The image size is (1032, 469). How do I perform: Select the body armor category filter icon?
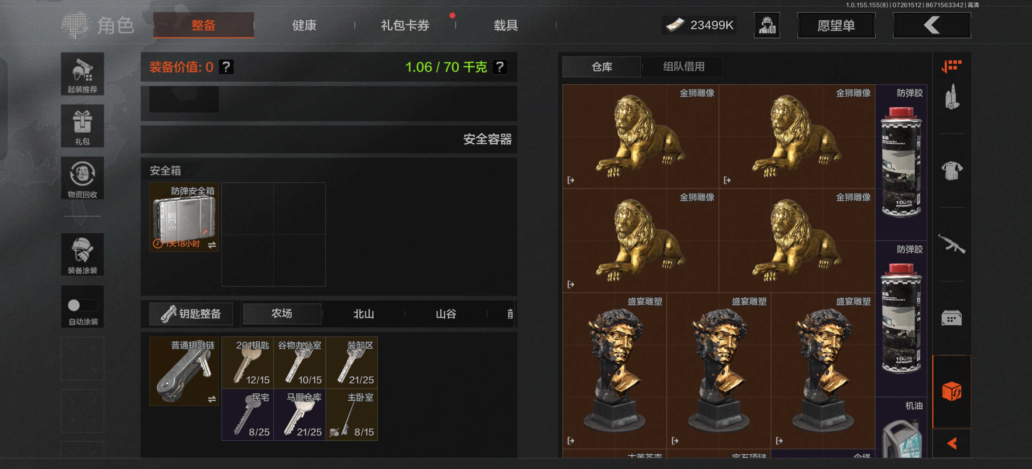coord(952,171)
